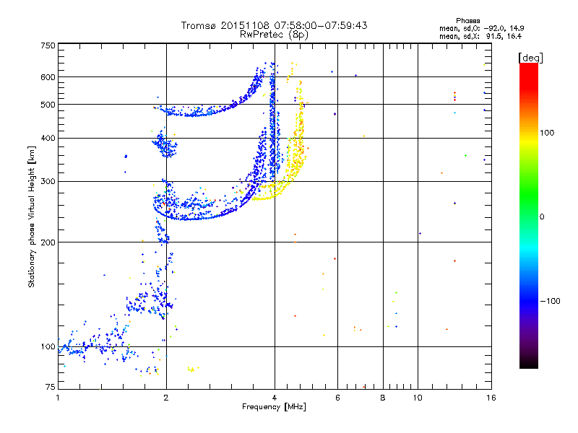The width and height of the screenshot is (578, 433).
Task: Click y-axis tick label '400'
Action: point(48,138)
